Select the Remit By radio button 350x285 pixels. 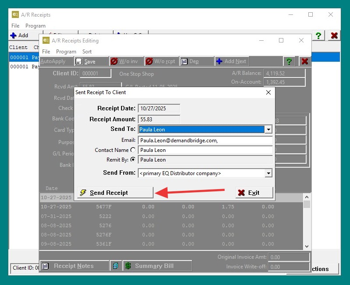[x=133, y=159]
